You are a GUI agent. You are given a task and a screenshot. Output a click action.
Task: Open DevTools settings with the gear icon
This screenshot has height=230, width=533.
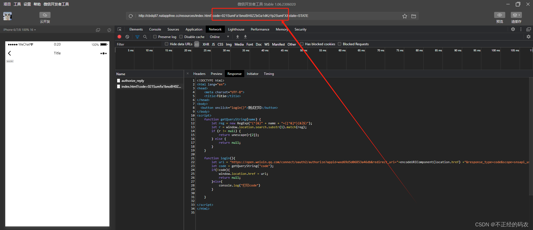coord(513,29)
